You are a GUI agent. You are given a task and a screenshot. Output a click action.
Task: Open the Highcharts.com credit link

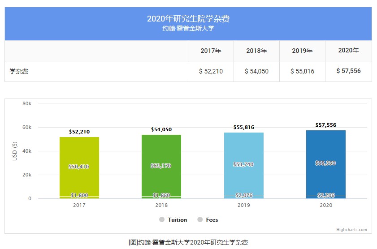351,230
